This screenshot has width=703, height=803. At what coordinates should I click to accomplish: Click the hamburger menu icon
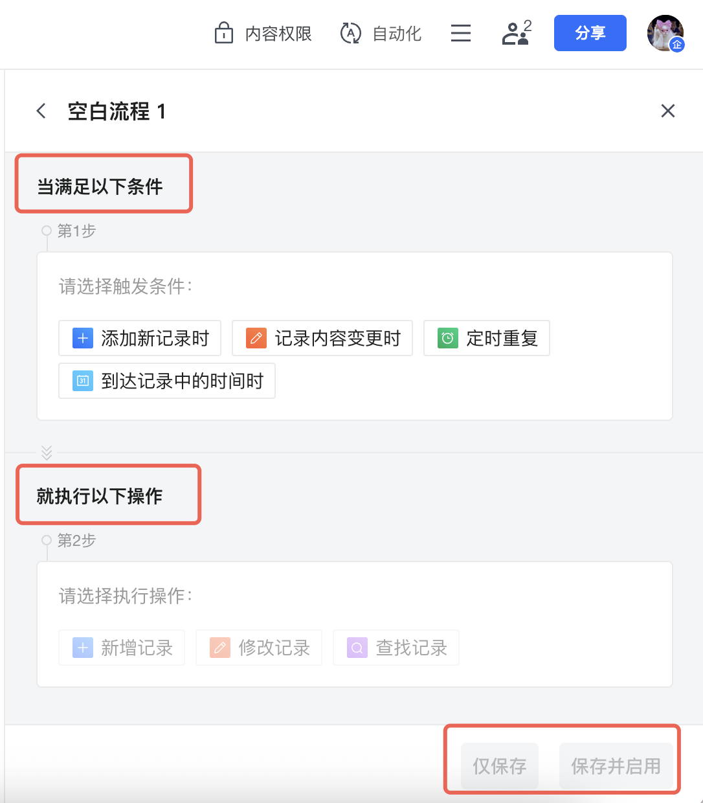point(461,33)
